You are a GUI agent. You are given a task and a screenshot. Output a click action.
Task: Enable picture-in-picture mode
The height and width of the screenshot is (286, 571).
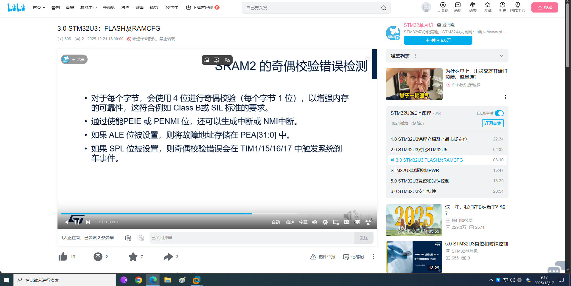point(336,222)
